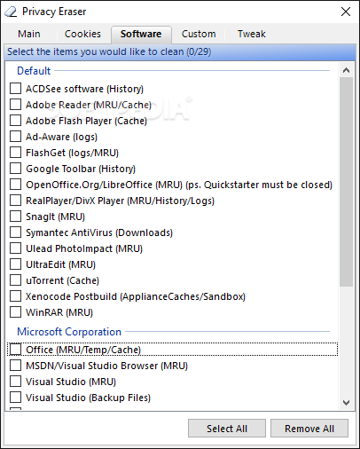Switch to the Main tab
Viewport: 360px width, 449px height.
click(x=29, y=34)
